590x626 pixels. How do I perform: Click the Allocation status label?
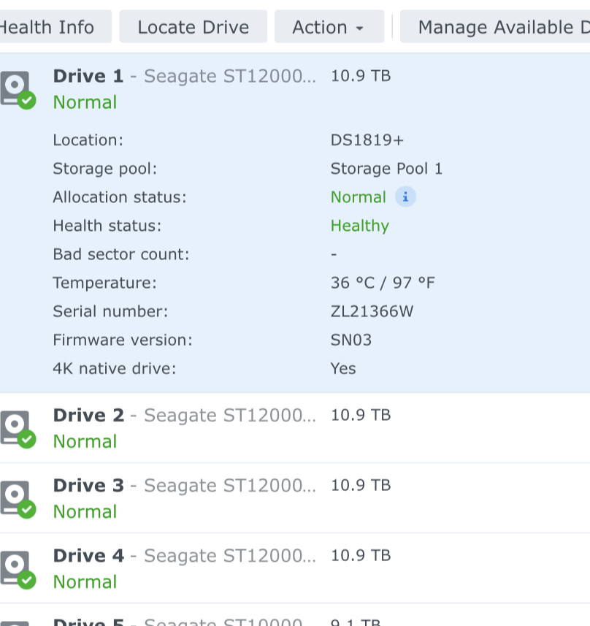click(120, 197)
